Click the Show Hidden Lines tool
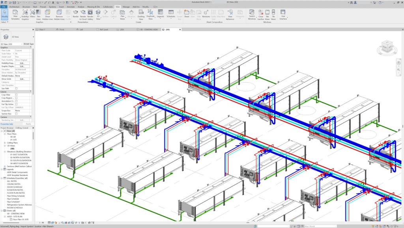404x228 pixels. point(48,15)
